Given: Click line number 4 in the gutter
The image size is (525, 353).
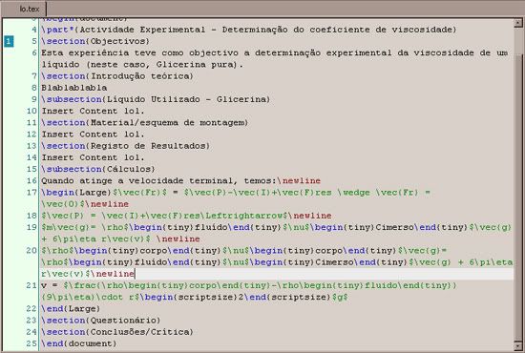Looking at the screenshot, I should (x=34, y=30).
